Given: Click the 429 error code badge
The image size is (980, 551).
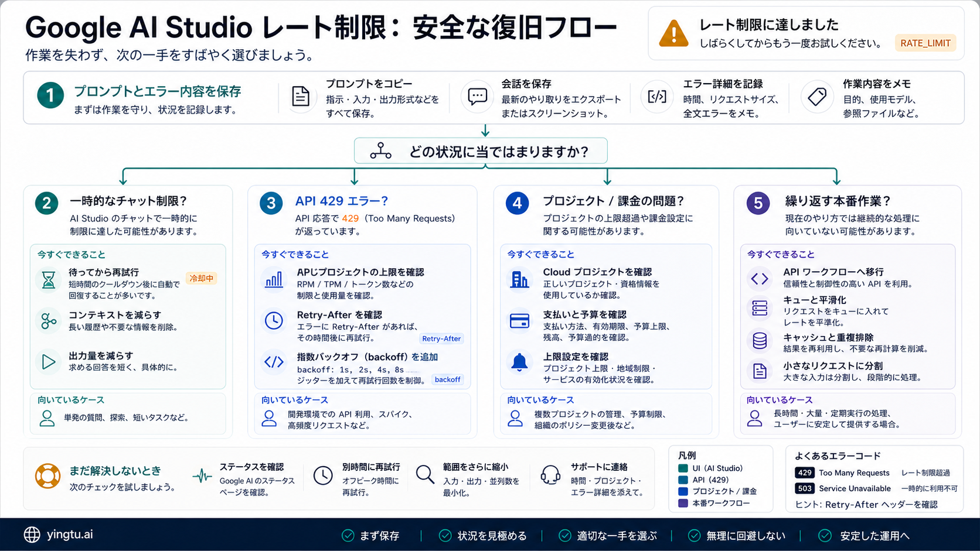Looking at the screenshot, I should click(x=805, y=473).
